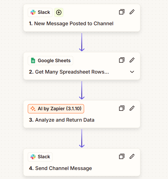Edit the Send Channel Message step
This screenshot has height=179, width=168.
(x=132, y=156)
